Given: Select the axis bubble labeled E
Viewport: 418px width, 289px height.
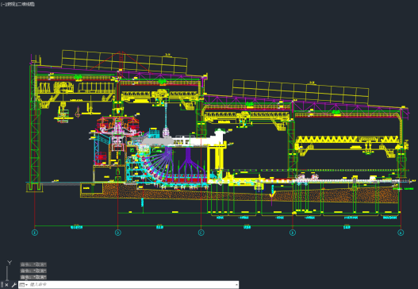Looking at the screenshot, I should [35, 233].
